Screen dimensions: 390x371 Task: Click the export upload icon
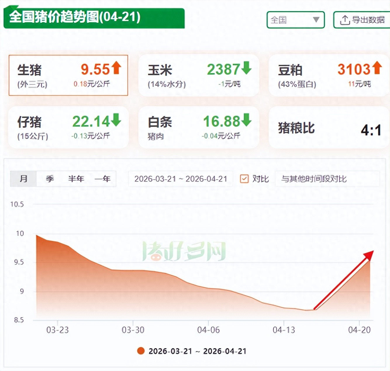(x=345, y=20)
